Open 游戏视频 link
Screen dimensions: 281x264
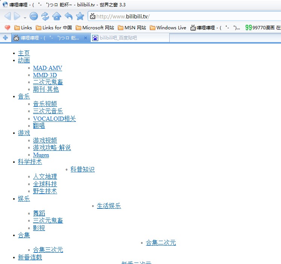click(x=45, y=140)
